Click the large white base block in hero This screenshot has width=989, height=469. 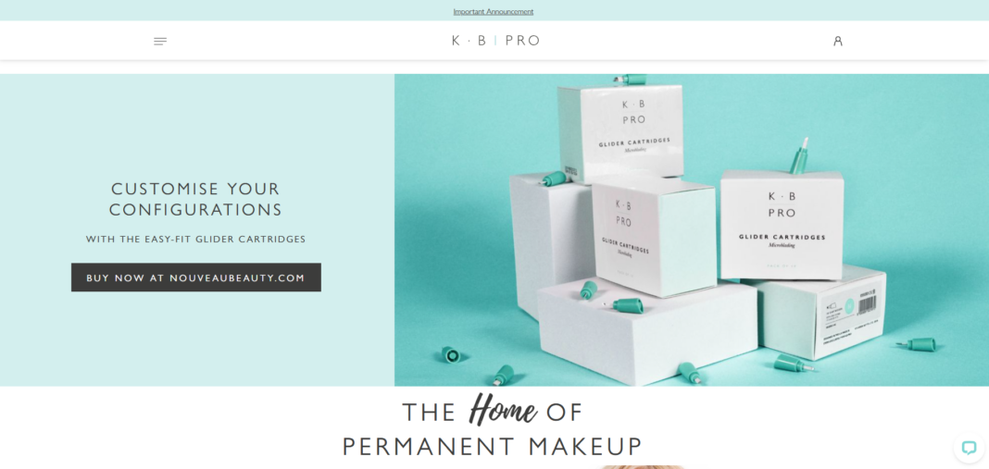(646, 331)
